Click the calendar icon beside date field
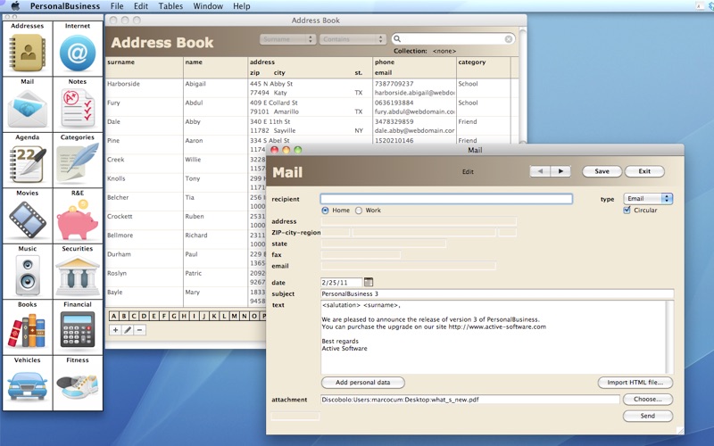 369,282
